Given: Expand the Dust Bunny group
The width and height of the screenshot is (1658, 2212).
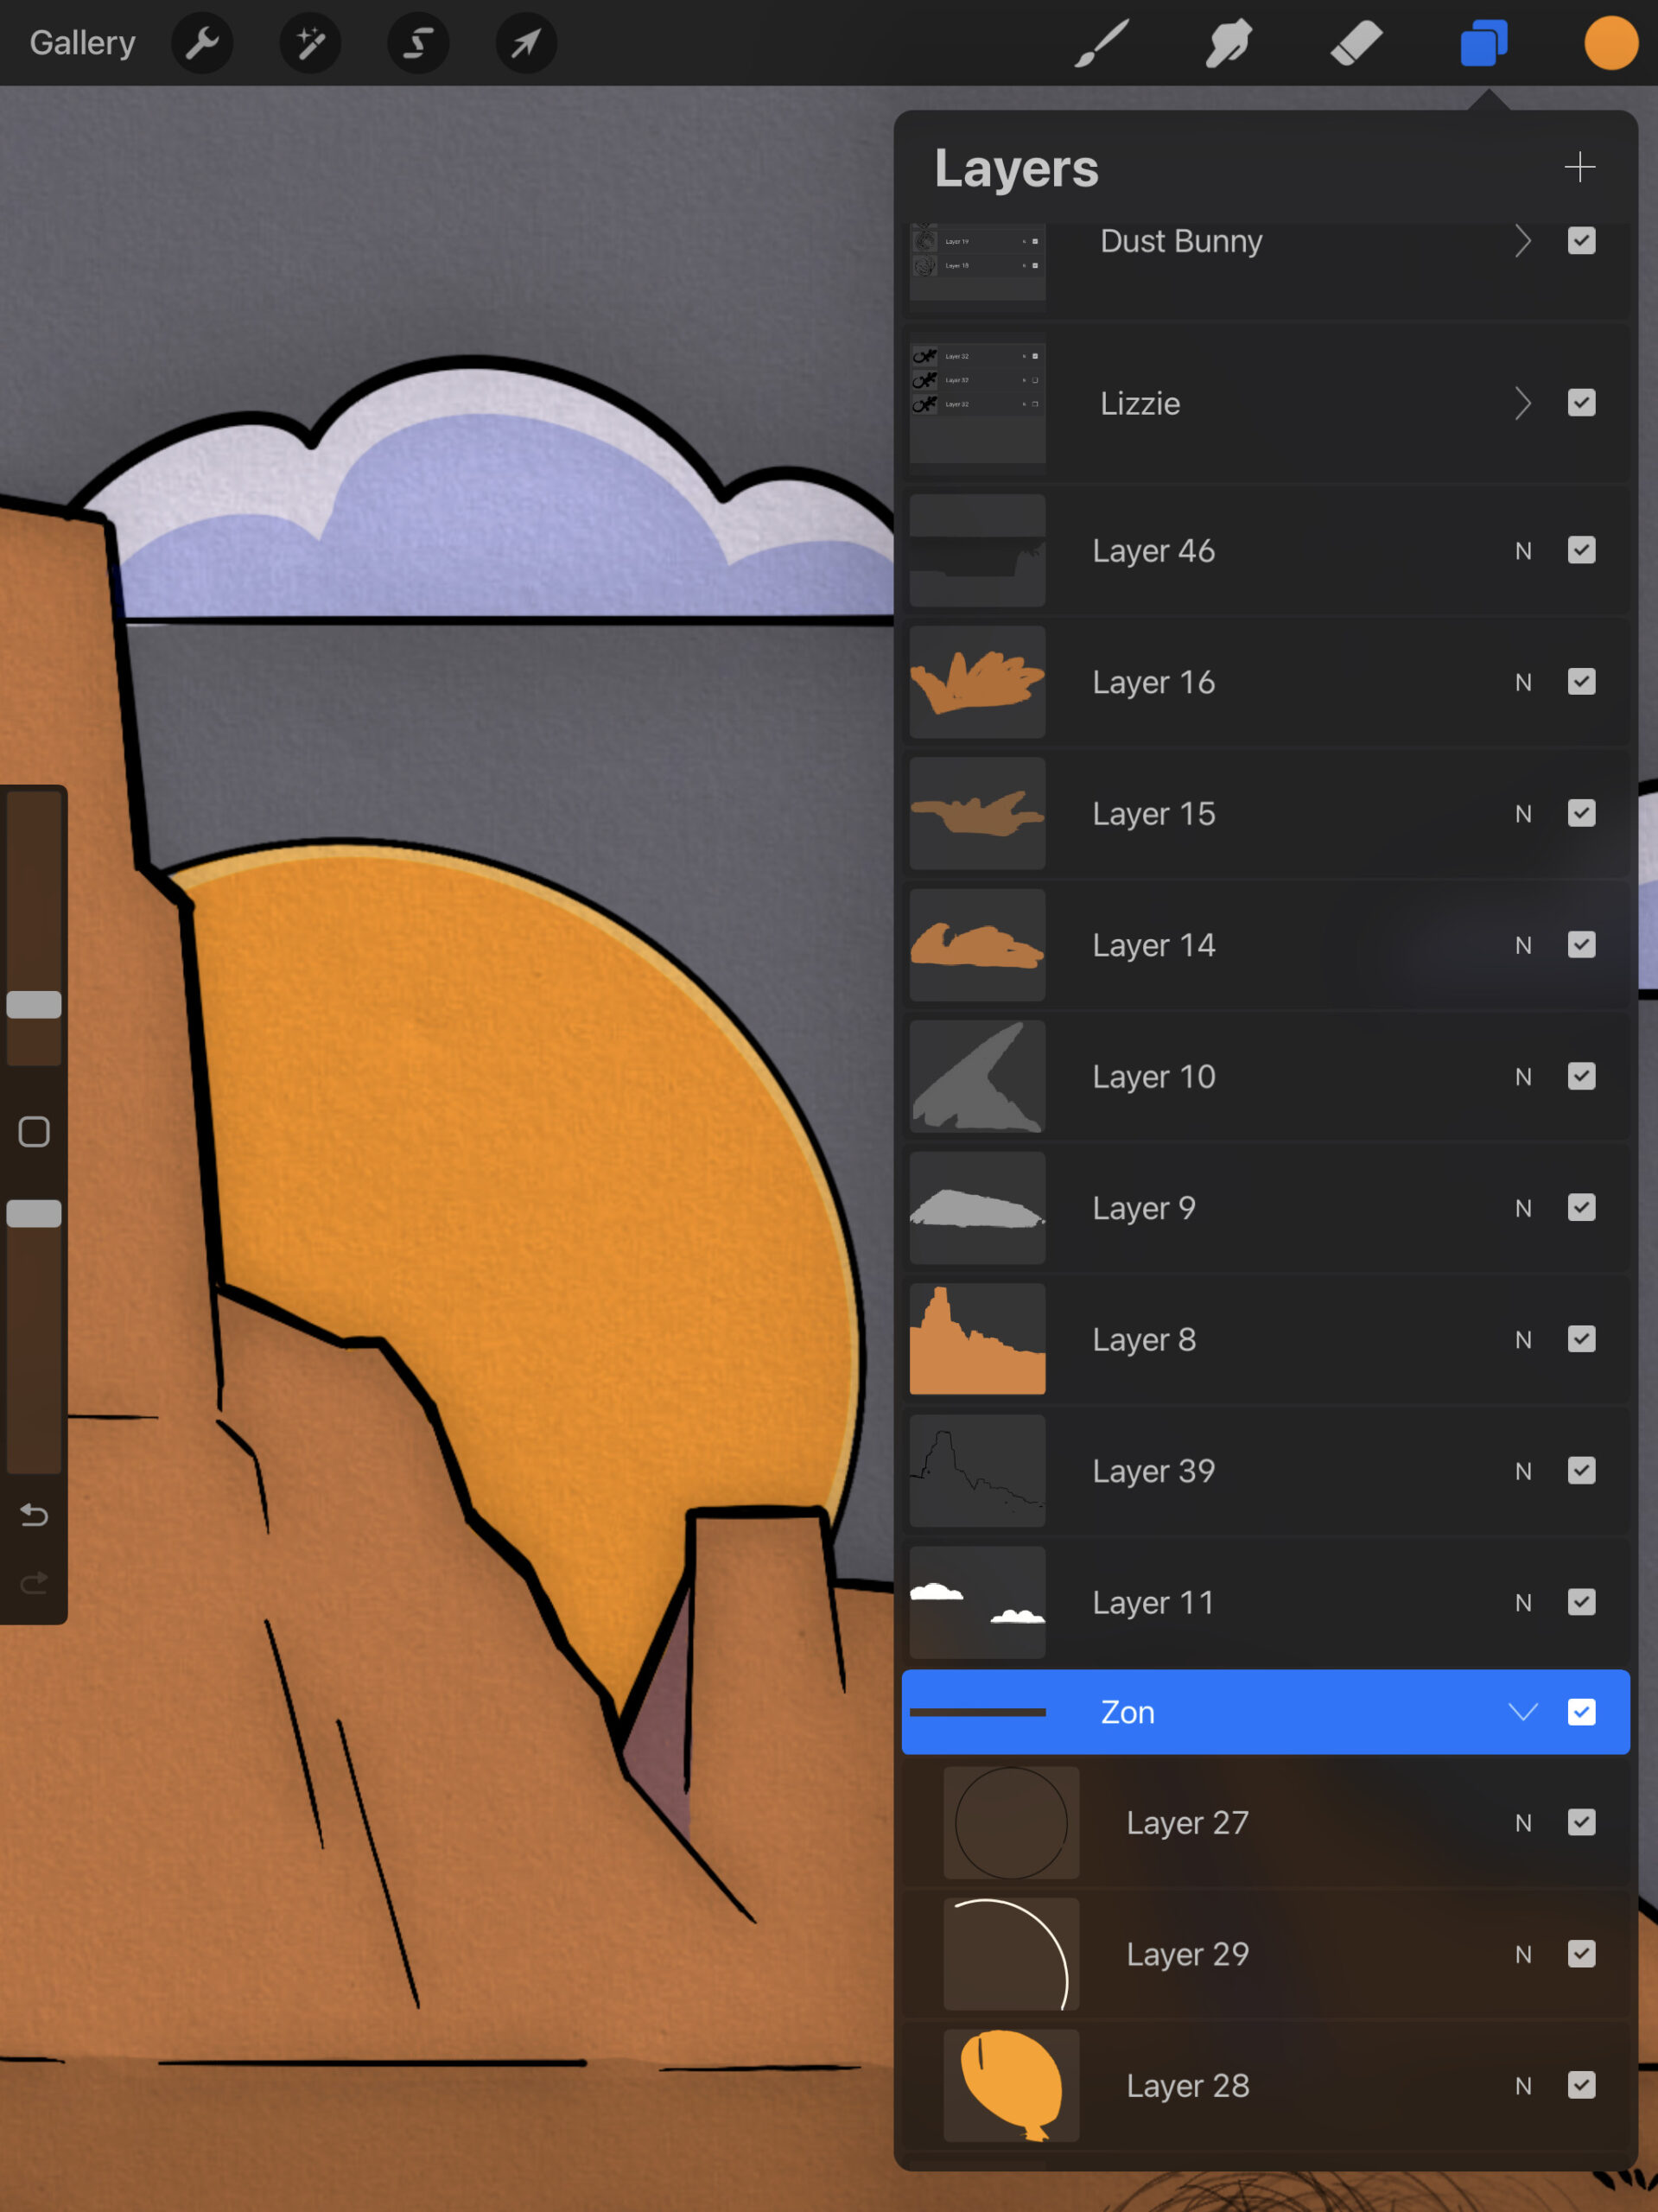Looking at the screenshot, I should coord(1522,241).
